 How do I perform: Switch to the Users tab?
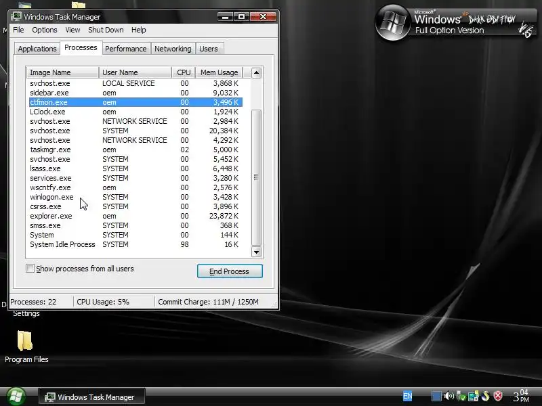pos(209,49)
